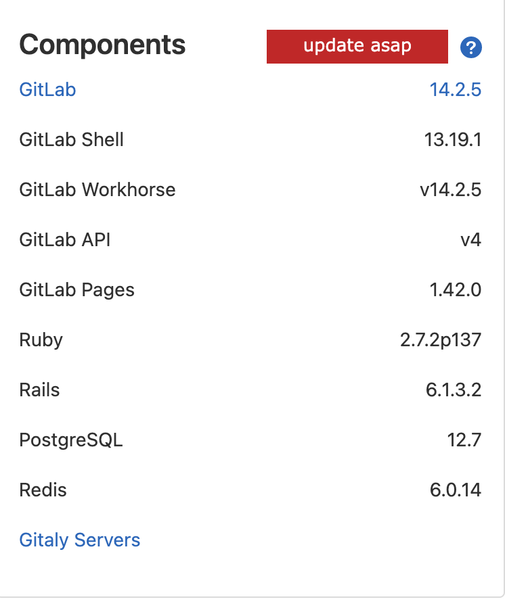Select the Ruby component row
505x610 pixels.
coord(41,339)
